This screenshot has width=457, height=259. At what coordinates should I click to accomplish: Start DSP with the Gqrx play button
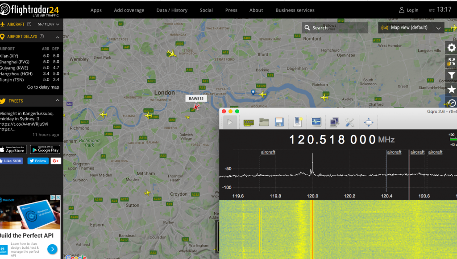coord(230,122)
